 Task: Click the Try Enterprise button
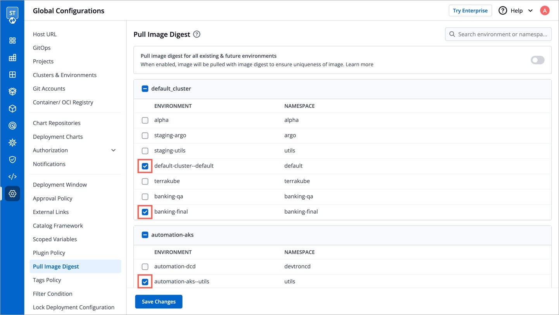[x=470, y=11]
